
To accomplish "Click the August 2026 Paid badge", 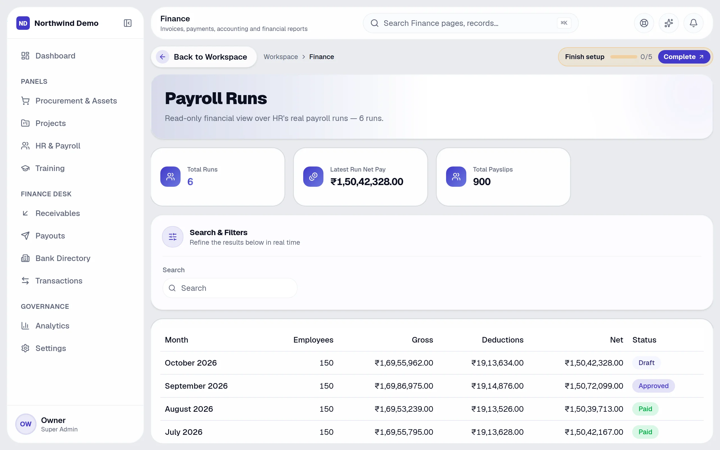I will (645, 409).
